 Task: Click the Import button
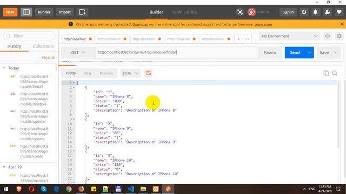(65, 12)
